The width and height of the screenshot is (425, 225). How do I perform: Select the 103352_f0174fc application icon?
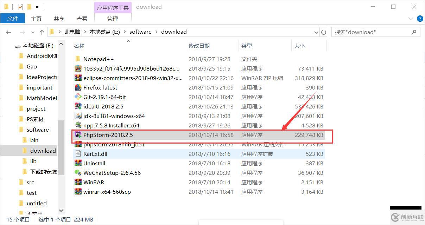[78, 68]
